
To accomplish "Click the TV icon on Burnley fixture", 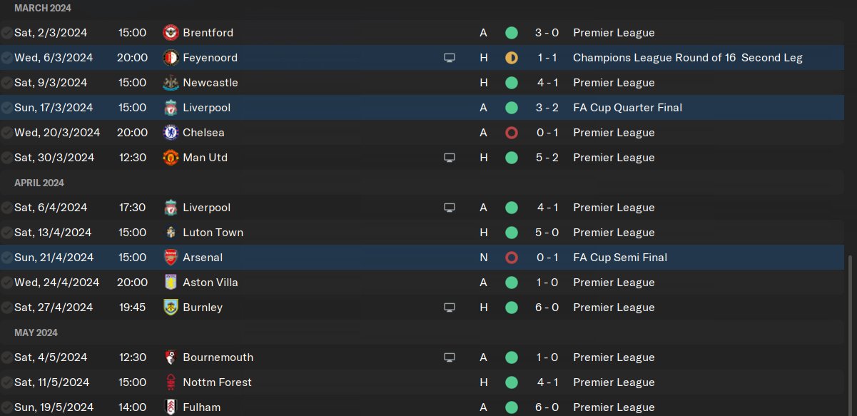I will 450,308.
